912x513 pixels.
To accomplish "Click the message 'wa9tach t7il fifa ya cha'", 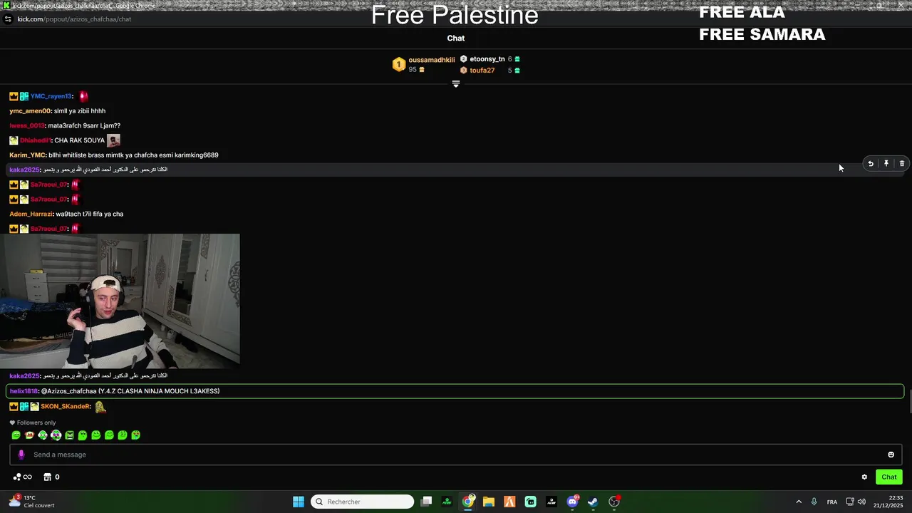I will click(90, 214).
